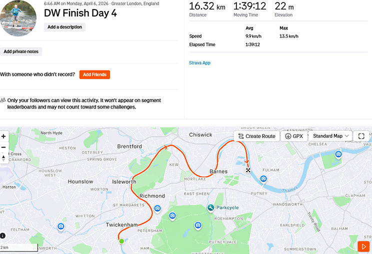Zoom out of the map
This screenshot has height=254, width=372.
pos(3,147)
